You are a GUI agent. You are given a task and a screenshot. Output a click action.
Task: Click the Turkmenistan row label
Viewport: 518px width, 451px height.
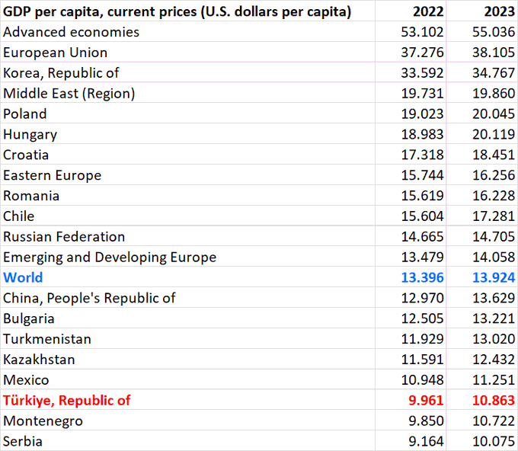[x=47, y=339]
